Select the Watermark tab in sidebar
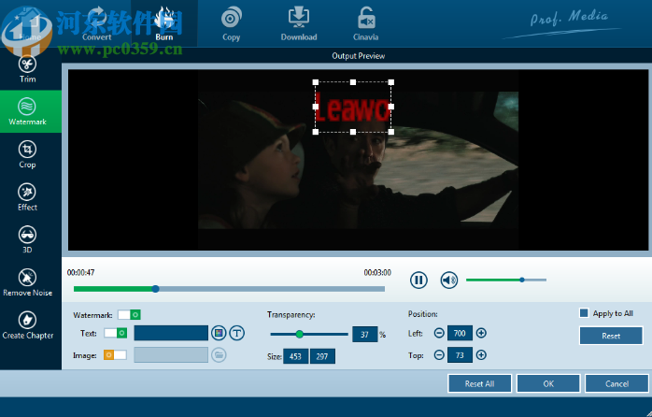Viewport: 652px width, 417px height. click(x=31, y=111)
